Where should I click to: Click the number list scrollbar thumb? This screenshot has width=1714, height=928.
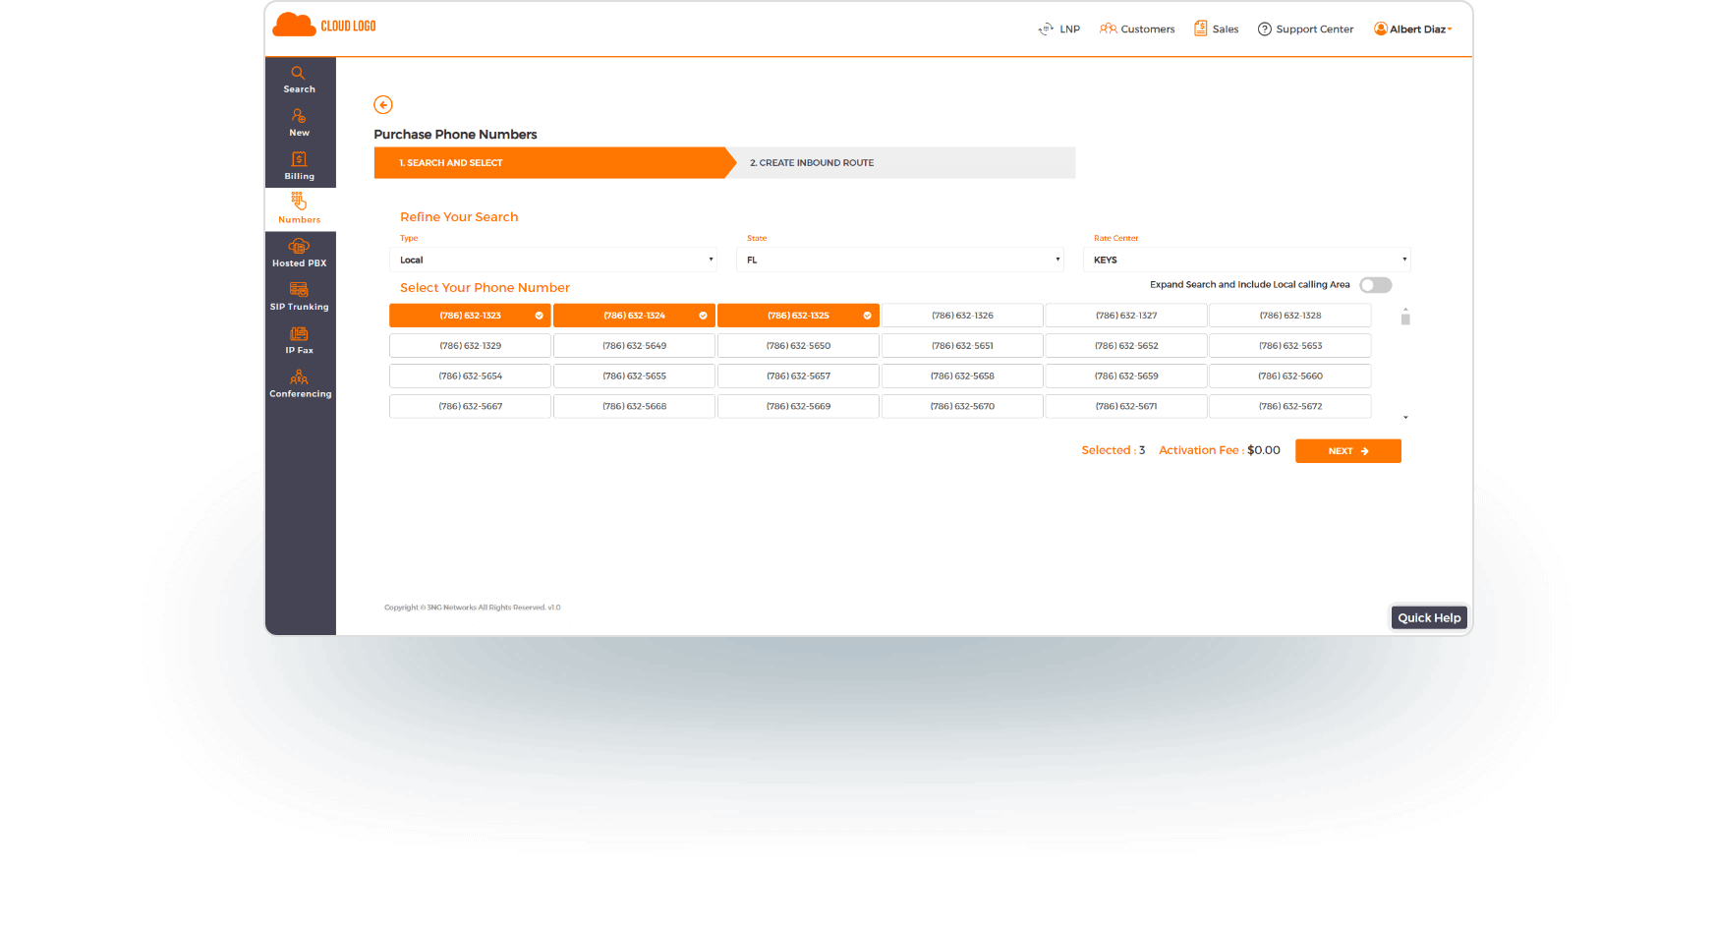click(1405, 318)
